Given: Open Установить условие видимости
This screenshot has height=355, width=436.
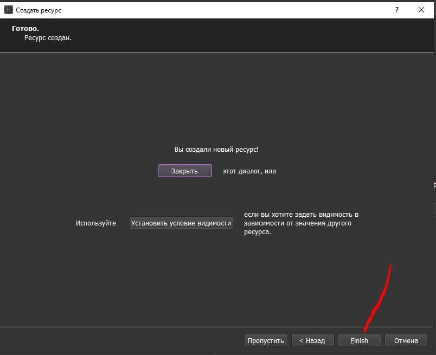Looking at the screenshot, I should pyautogui.click(x=181, y=223).
